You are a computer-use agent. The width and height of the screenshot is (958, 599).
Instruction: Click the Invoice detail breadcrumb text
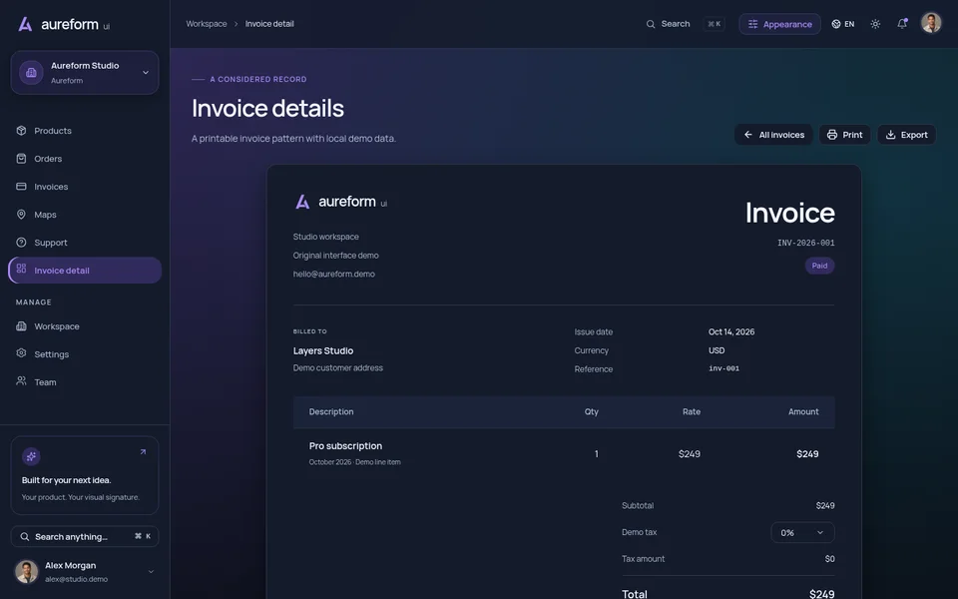pyautogui.click(x=269, y=24)
